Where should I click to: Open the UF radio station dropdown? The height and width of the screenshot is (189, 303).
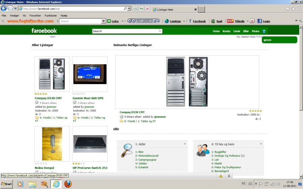(x=150, y=21)
